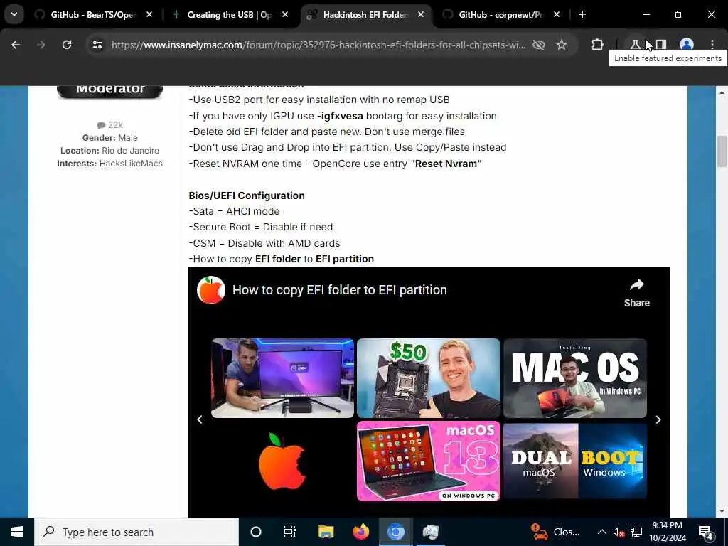The height and width of the screenshot is (546, 728).
Task: Expand hidden system tray icons
Action: coord(601,532)
